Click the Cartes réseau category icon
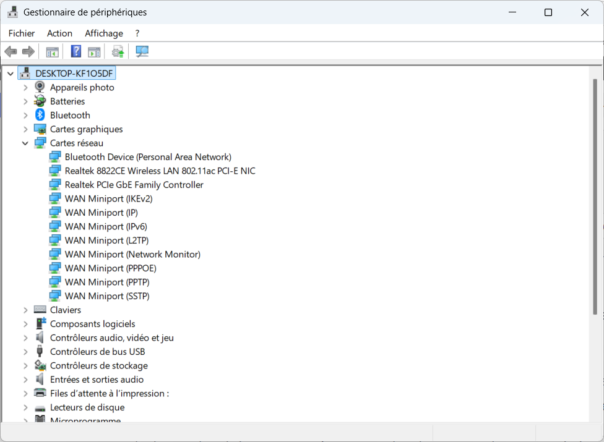This screenshot has height=442, width=604. pos(40,143)
